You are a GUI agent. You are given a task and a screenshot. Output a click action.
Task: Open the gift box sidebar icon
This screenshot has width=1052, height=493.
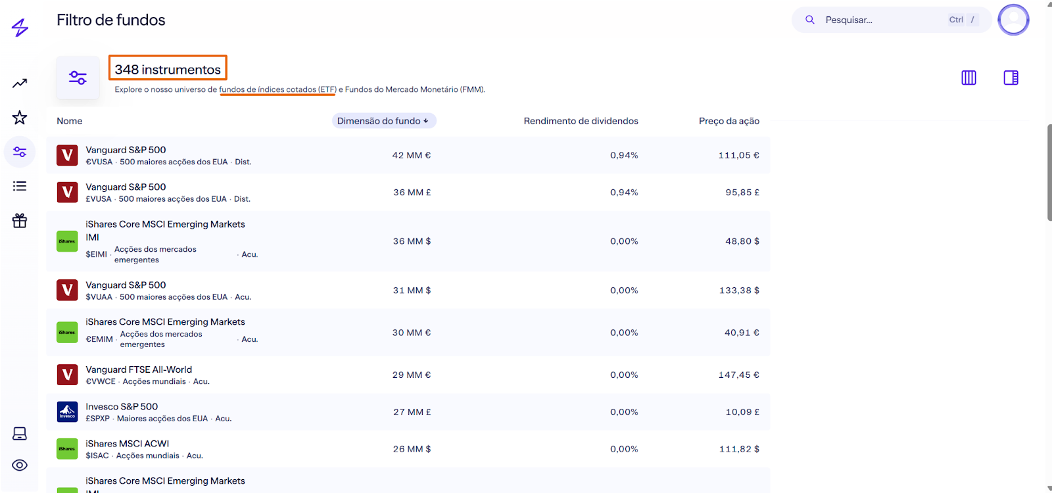pos(20,220)
